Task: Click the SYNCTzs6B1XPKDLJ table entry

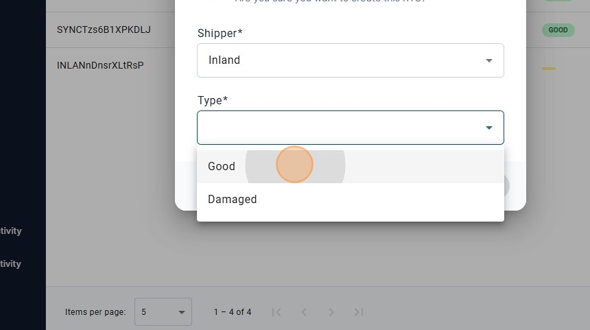Action: [104, 30]
